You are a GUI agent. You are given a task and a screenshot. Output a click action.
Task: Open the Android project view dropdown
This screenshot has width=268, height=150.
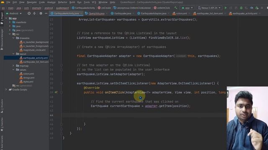tap(14, 13)
